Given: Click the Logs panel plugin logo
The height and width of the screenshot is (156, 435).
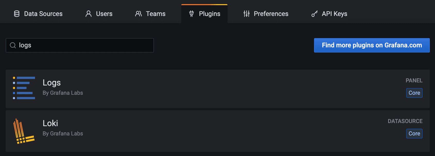Looking at the screenshot, I should point(24,88).
